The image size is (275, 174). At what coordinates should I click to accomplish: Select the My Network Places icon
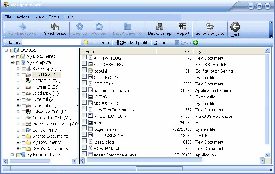click(x=23, y=155)
